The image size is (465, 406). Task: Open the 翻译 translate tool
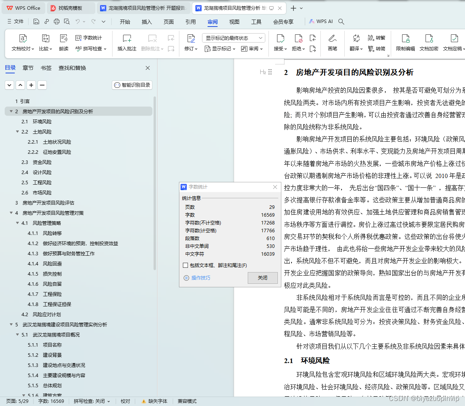[x=356, y=43]
